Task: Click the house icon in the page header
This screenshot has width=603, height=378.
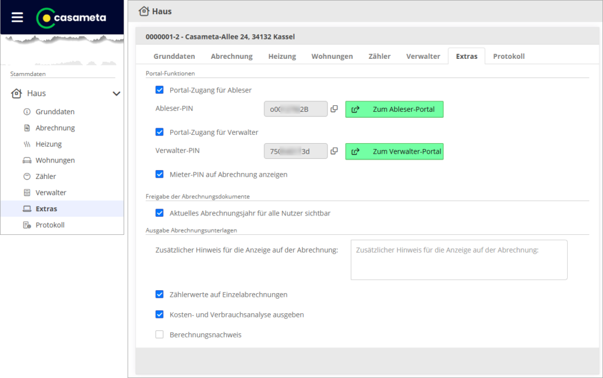Action: pos(144,11)
